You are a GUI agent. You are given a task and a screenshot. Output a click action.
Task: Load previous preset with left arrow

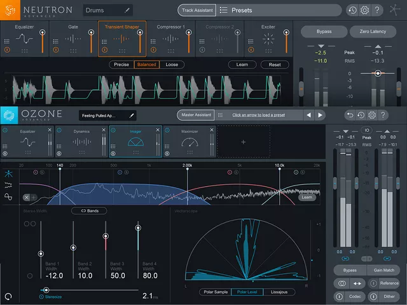coord(308,115)
